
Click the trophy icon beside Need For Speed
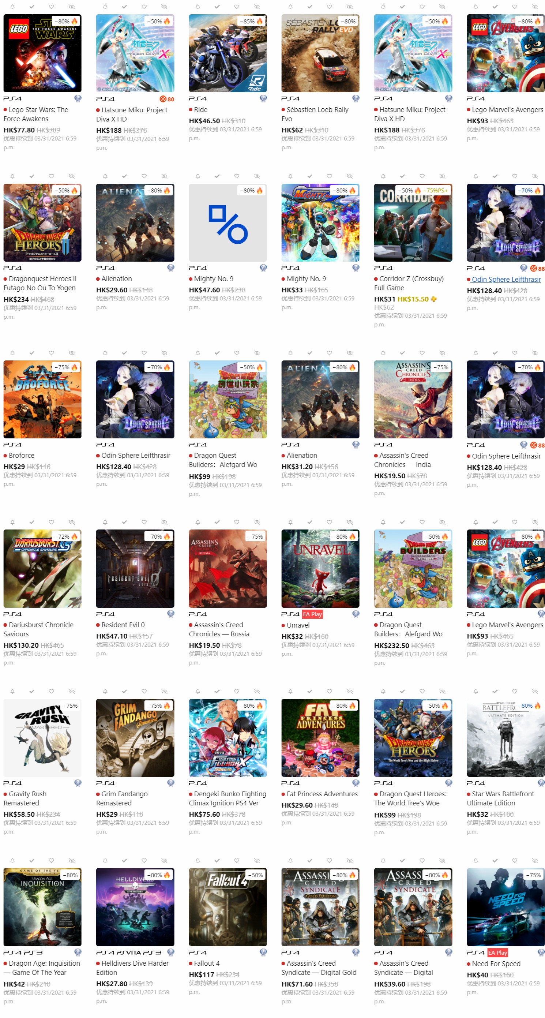[x=541, y=952]
